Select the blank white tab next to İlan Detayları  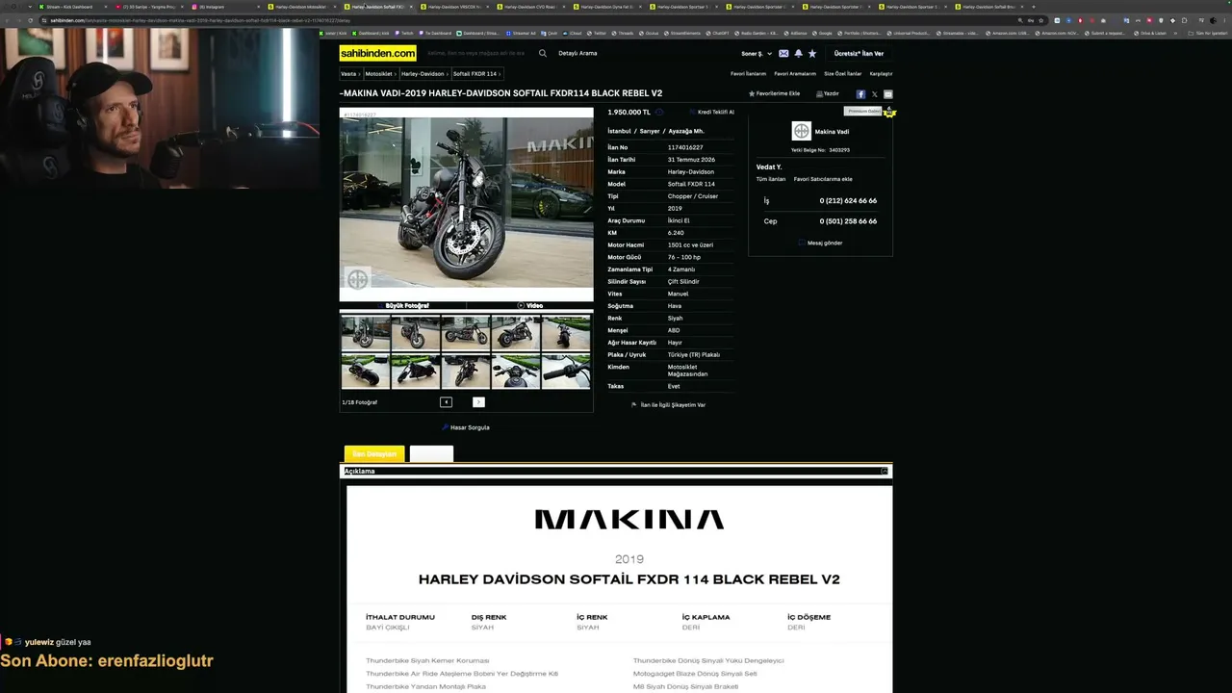[x=431, y=454]
